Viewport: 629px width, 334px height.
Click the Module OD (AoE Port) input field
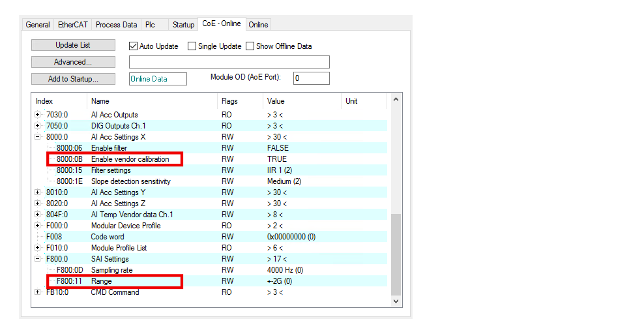(x=312, y=78)
